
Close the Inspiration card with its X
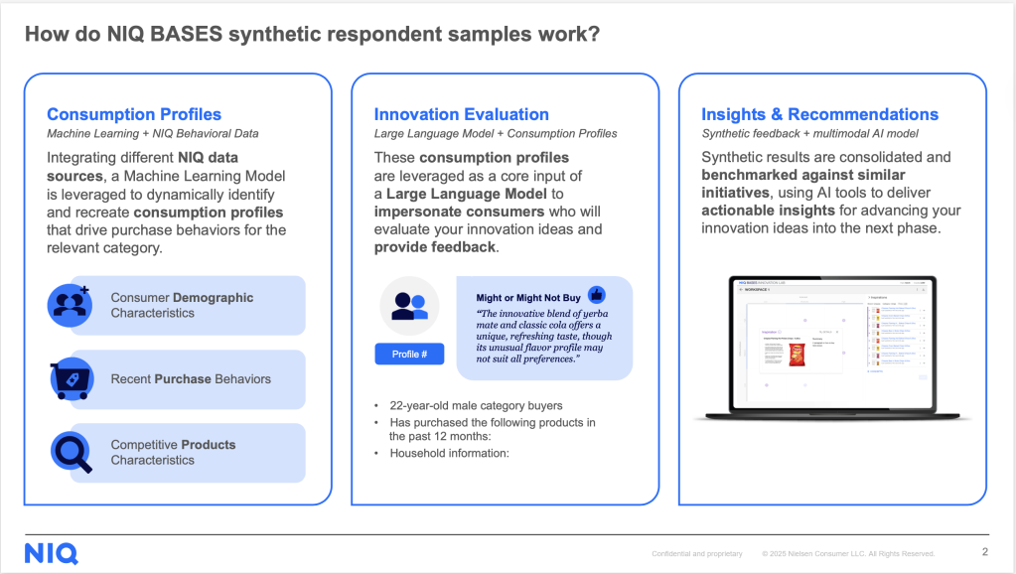[x=837, y=331]
